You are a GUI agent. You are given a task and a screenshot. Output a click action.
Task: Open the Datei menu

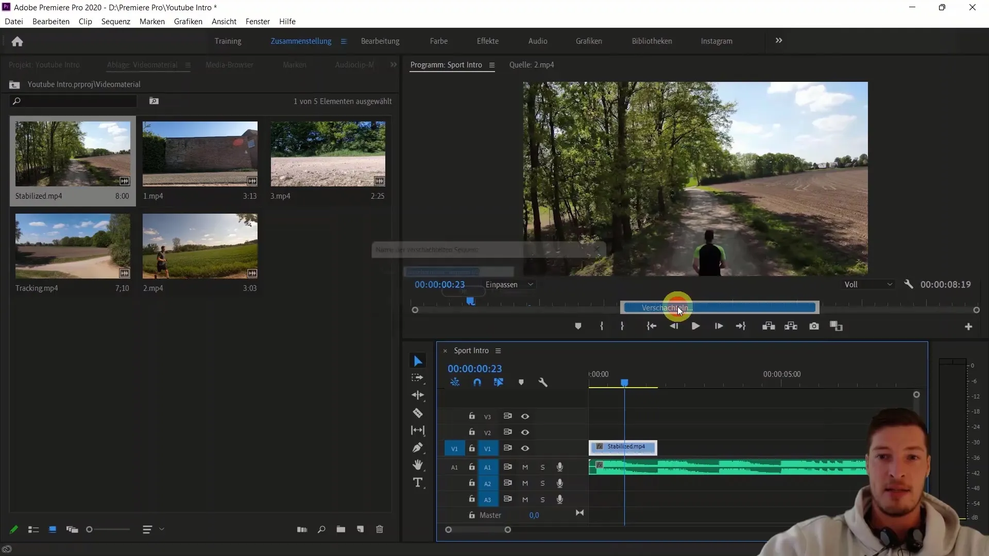[x=14, y=21]
